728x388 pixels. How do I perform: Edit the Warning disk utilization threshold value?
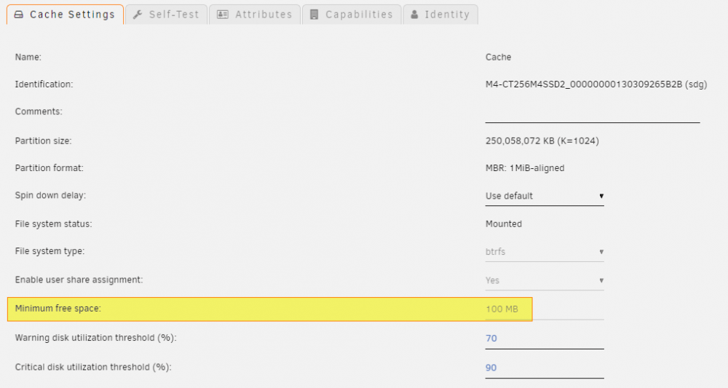pyautogui.click(x=545, y=338)
